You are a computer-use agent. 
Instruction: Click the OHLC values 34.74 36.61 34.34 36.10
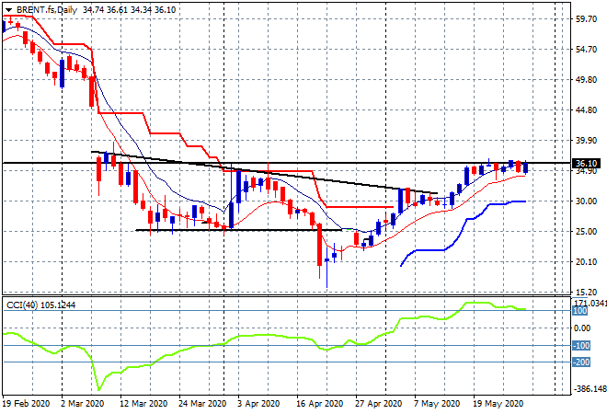(130, 10)
